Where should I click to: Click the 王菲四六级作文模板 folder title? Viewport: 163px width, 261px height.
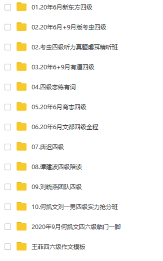[x=59, y=247]
